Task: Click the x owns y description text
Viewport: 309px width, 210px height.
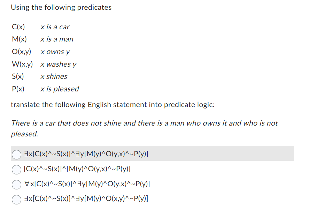Action: (55, 52)
